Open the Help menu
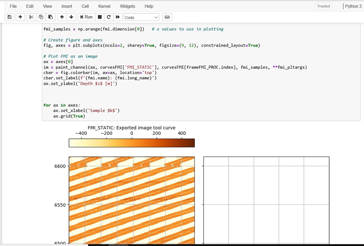This screenshot has height=246, width=364. (x=149, y=6)
